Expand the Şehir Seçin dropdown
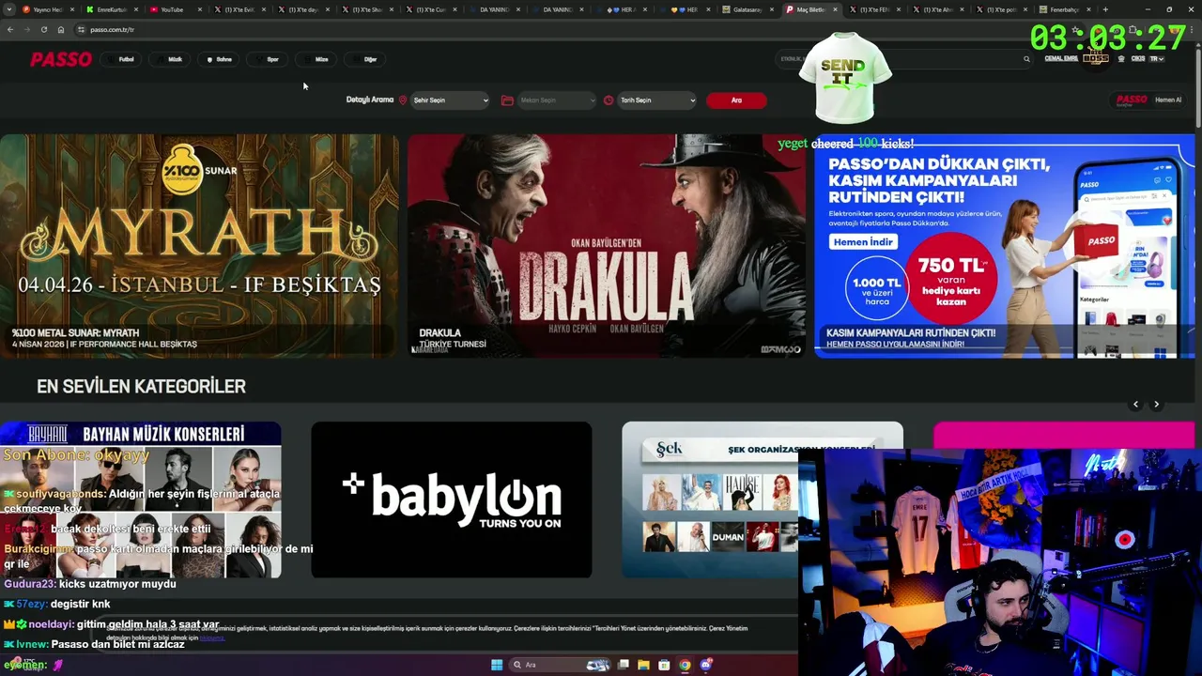1202x676 pixels. click(x=451, y=100)
